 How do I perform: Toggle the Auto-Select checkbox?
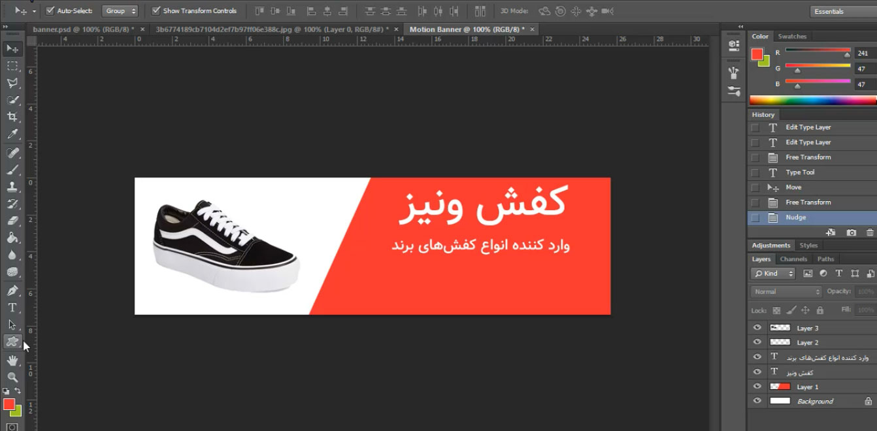pyautogui.click(x=50, y=10)
